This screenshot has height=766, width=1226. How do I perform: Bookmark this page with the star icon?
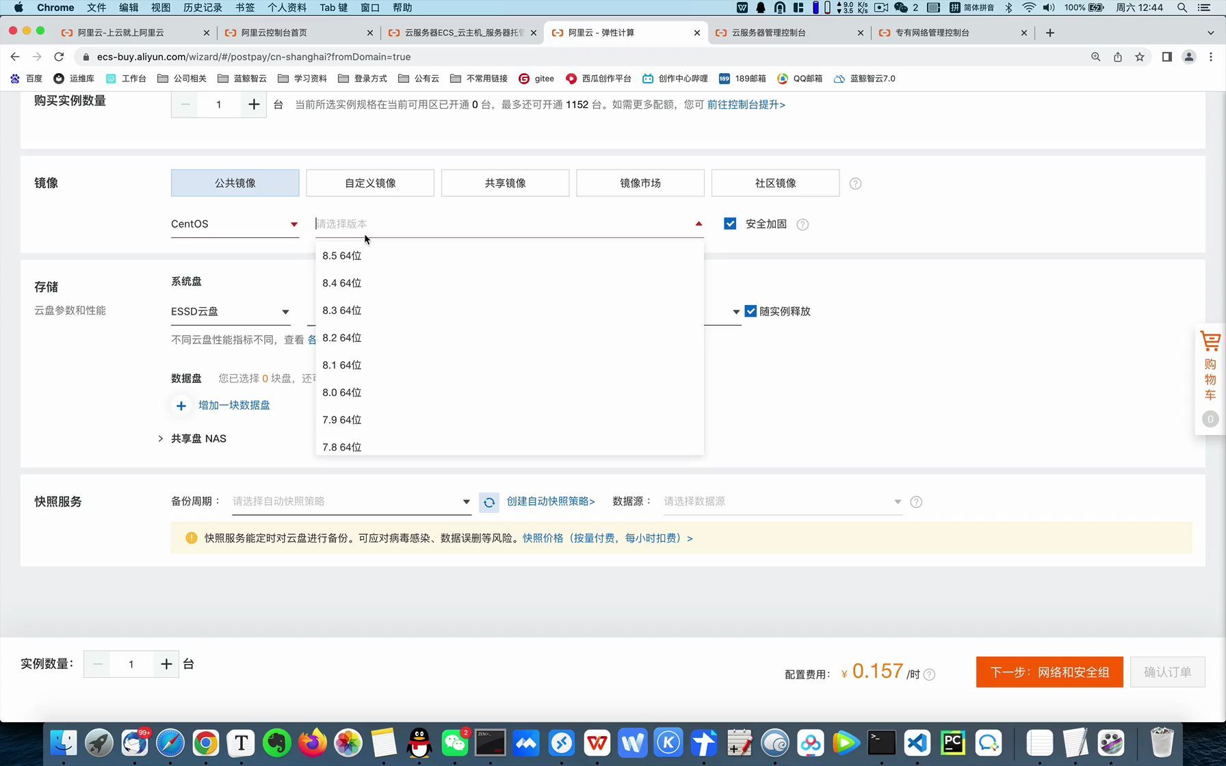1140,57
